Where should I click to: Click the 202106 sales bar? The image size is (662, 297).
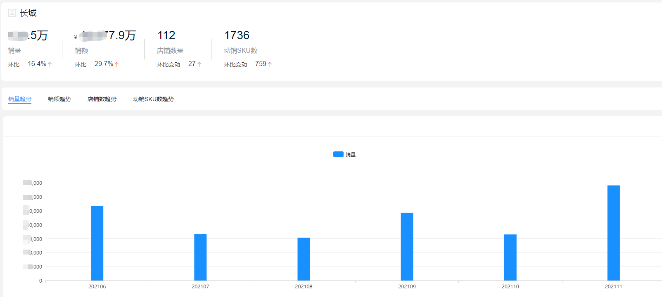pyautogui.click(x=97, y=243)
